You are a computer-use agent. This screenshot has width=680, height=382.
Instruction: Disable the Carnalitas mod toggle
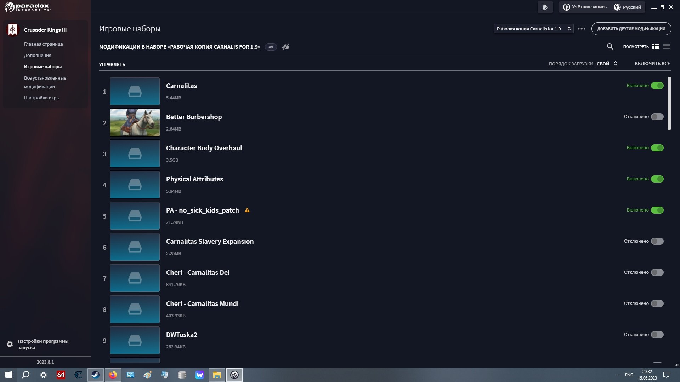click(x=657, y=86)
